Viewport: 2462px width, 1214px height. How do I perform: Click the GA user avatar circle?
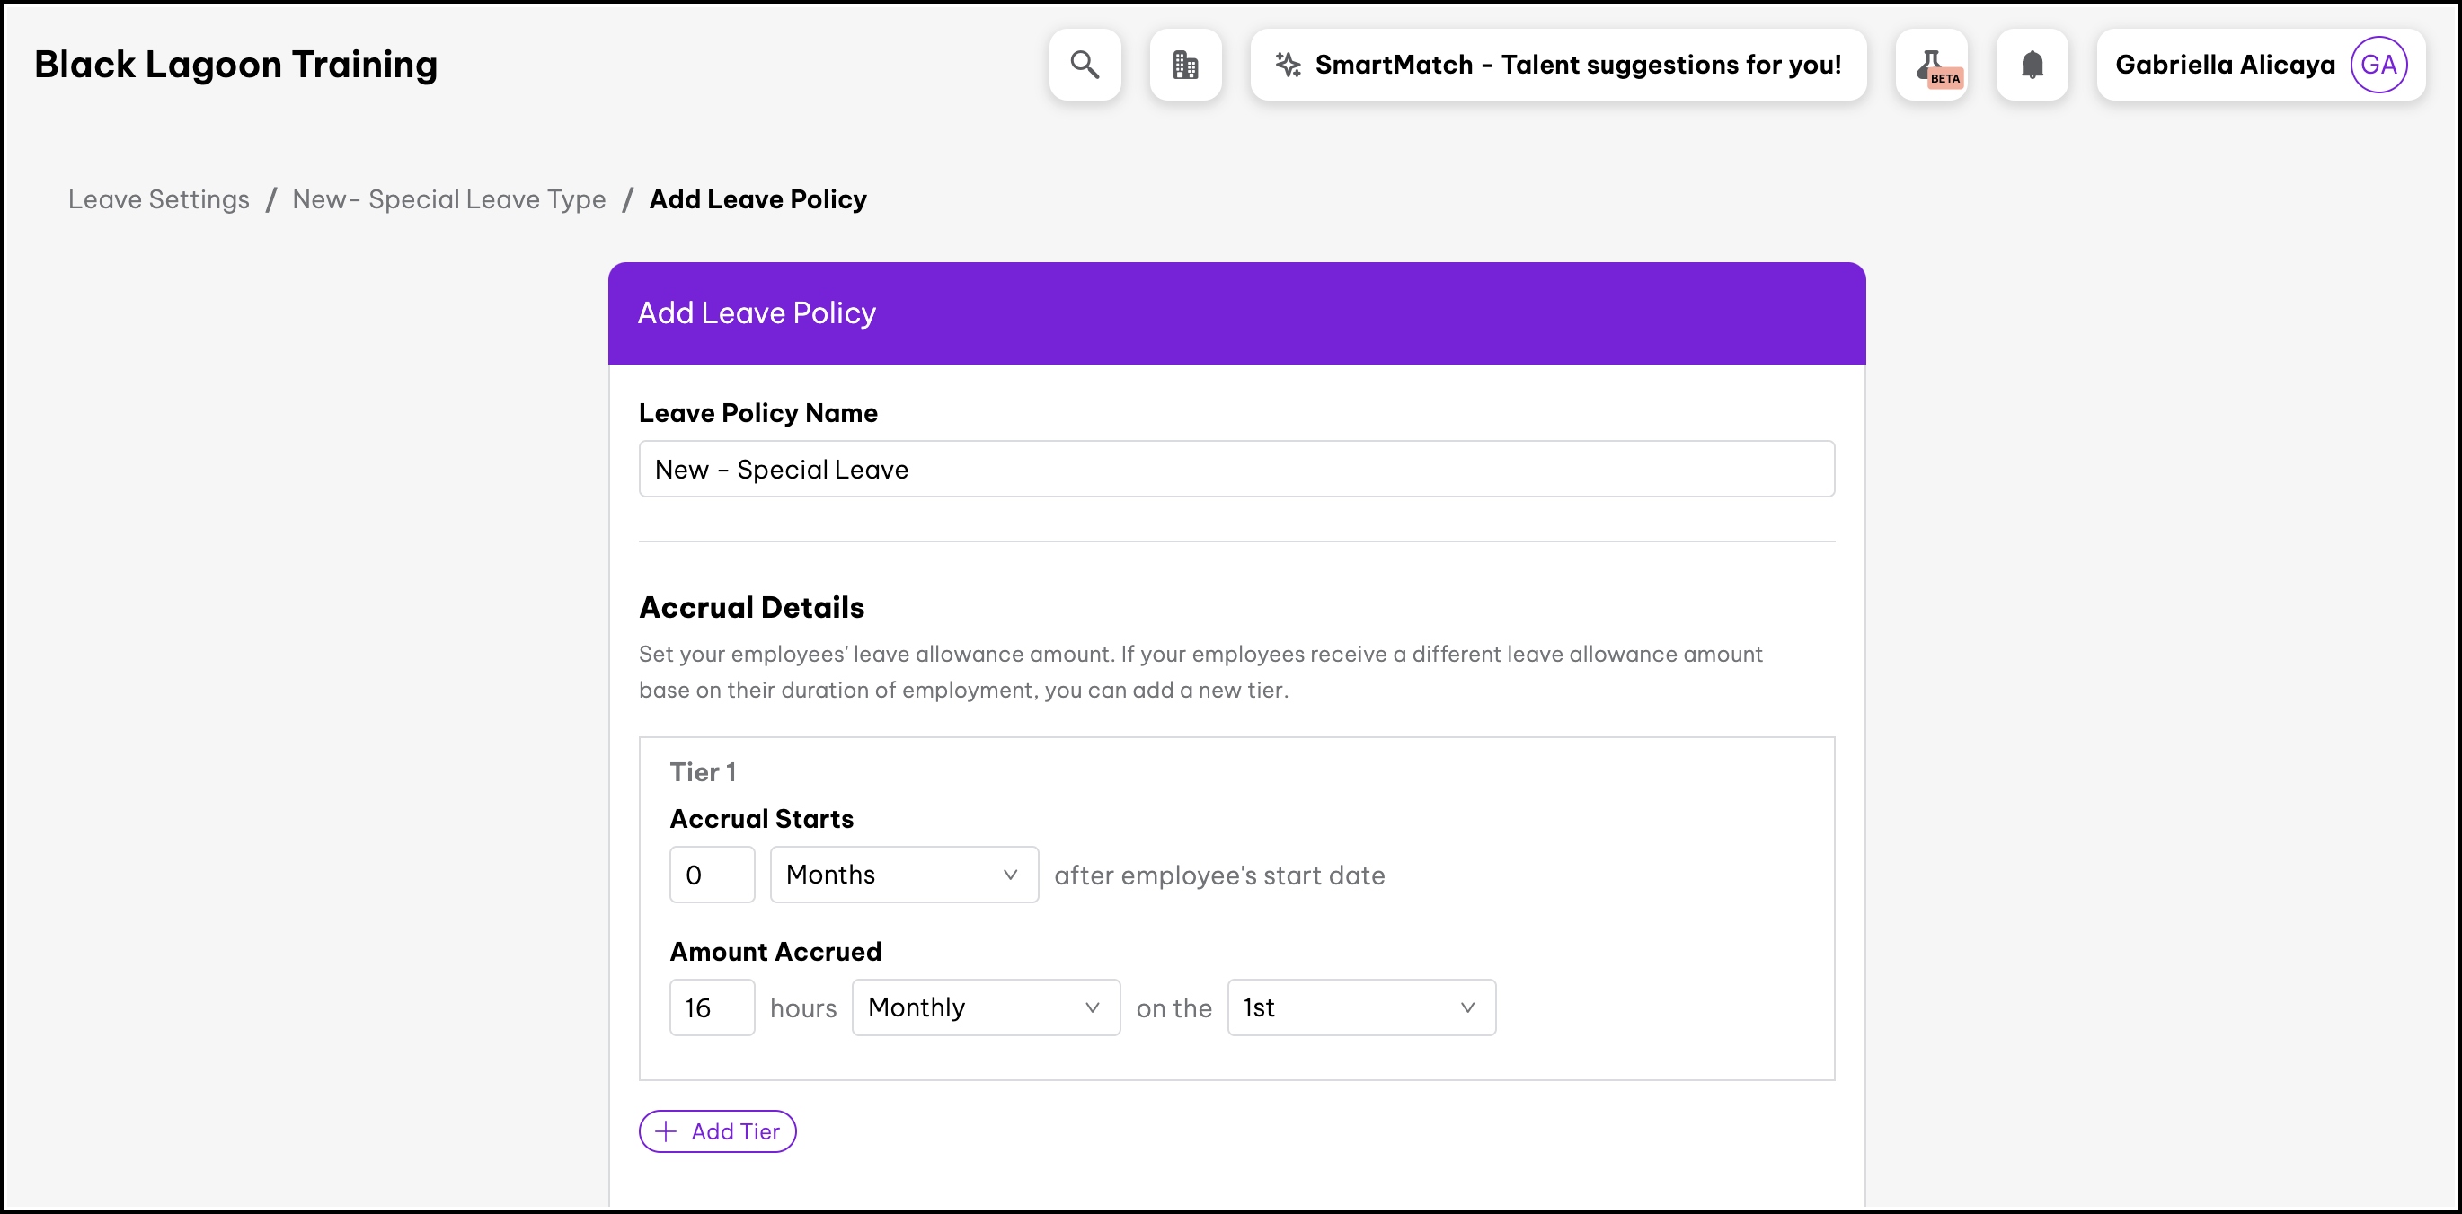(2378, 65)
